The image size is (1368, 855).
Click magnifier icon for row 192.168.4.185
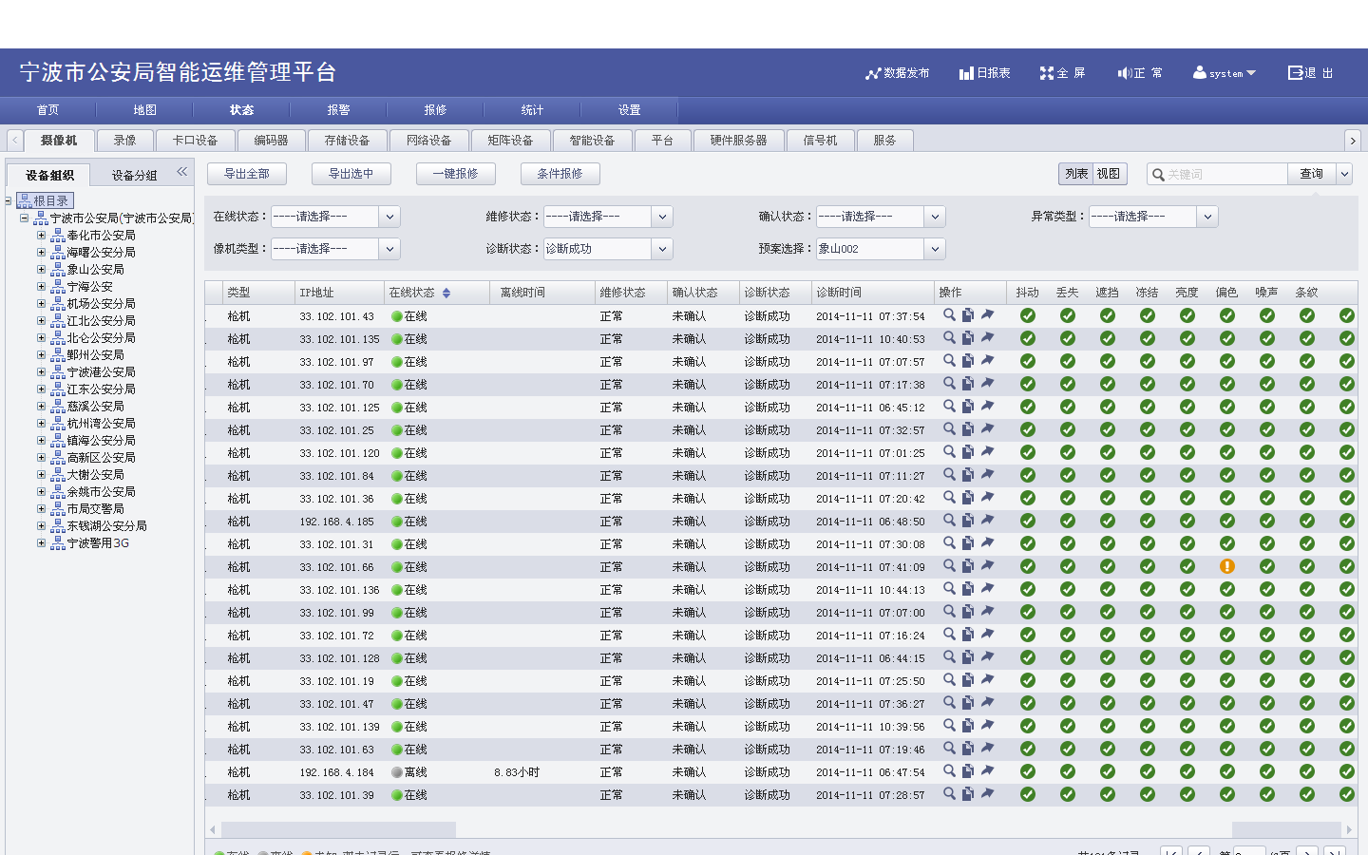tap(949, 521)
